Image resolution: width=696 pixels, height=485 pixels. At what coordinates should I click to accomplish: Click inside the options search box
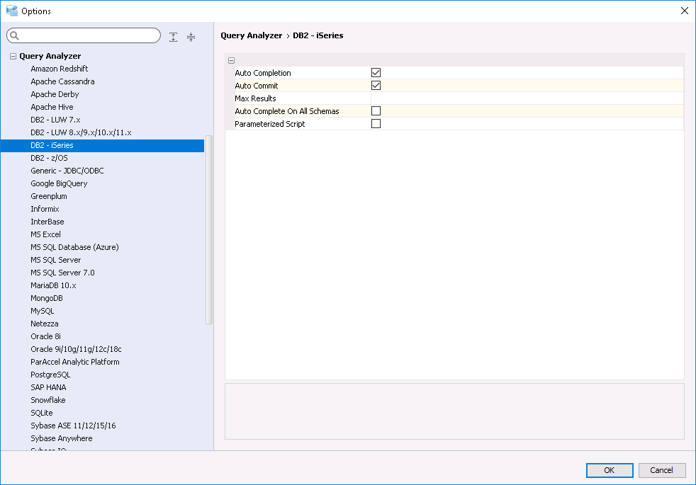(89, 36)
